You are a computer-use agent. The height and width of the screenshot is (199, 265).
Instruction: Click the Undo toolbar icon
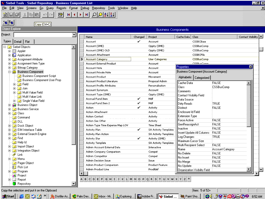click(x=45, y=15)
